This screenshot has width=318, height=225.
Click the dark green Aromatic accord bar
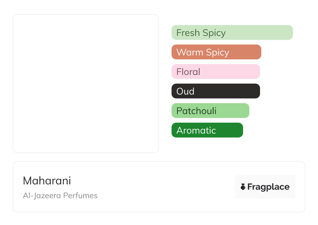pos(230,130)
